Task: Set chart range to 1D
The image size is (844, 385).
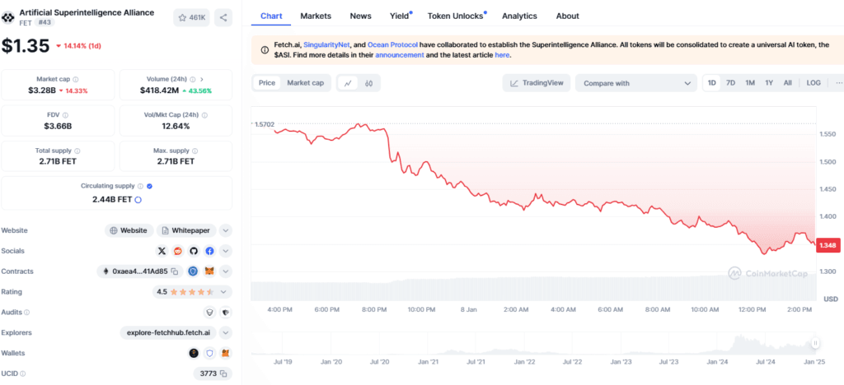Action: pos(711,83)
